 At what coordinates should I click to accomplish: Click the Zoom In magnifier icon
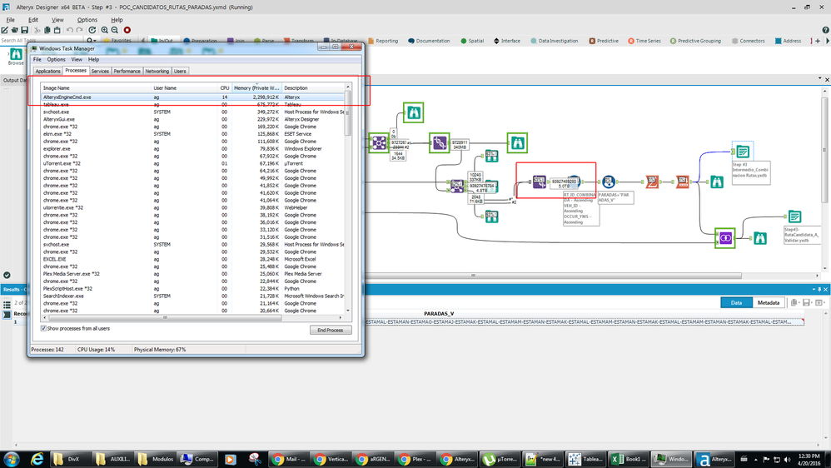tap(104, 30)
